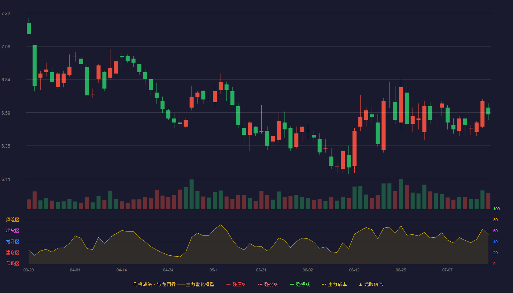Toggle the 龙吟信号 legend entry
513x293 pixels.
[371, 284]
